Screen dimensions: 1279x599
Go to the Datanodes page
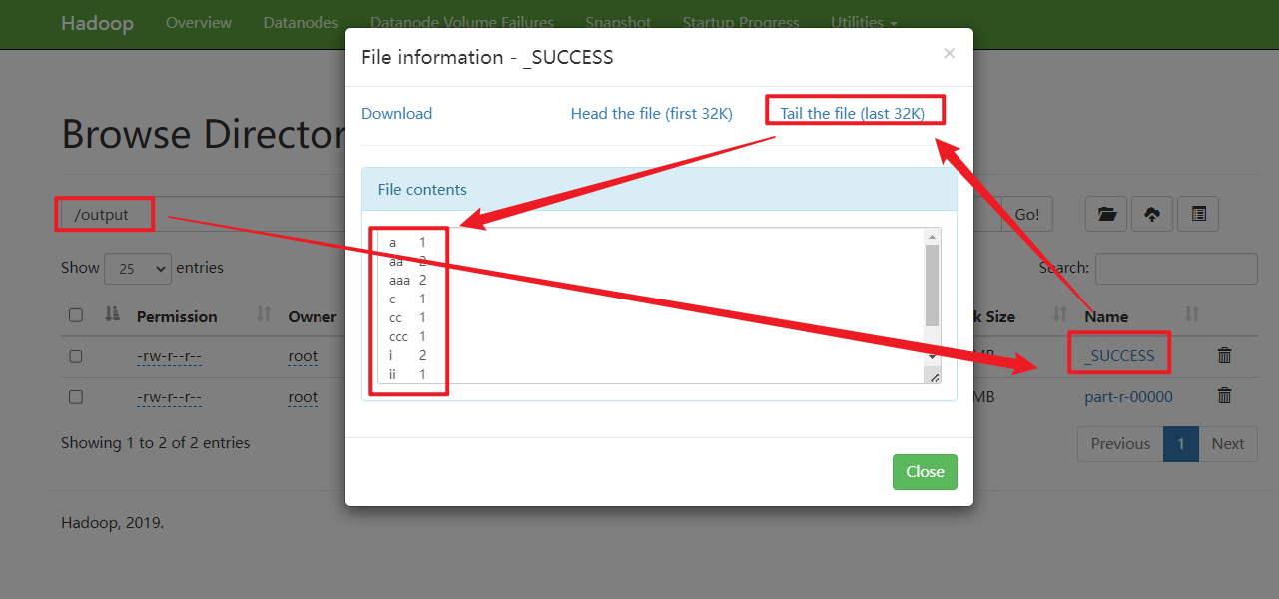301,22
